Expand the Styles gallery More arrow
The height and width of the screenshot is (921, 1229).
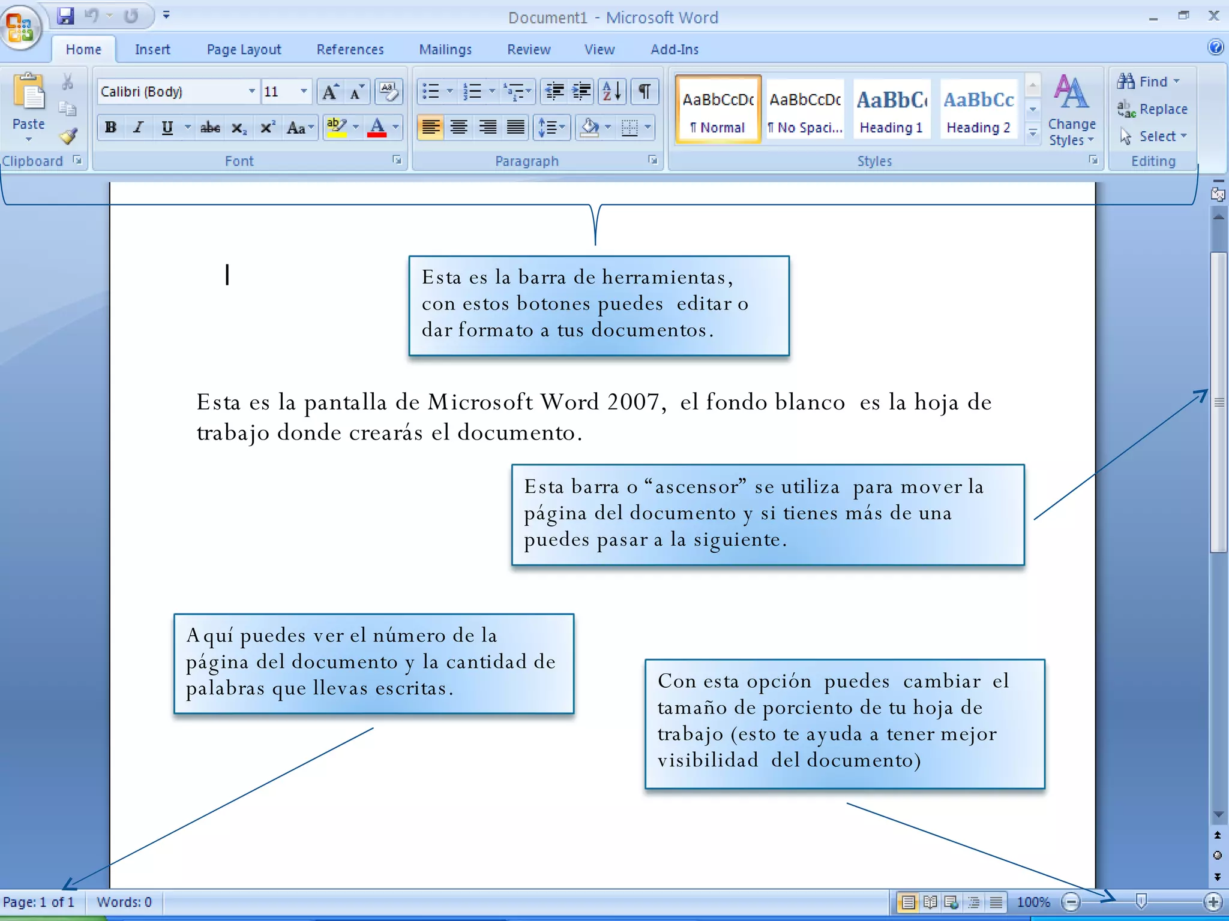[x=1033, y=133]
